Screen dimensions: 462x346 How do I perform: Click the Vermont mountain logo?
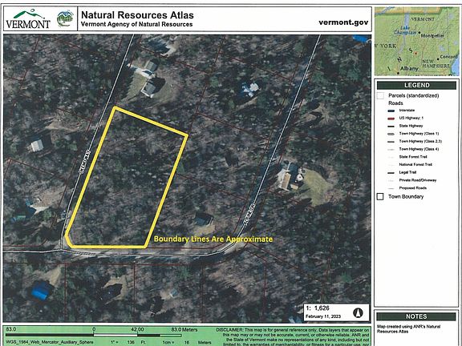[x=28, y=19]
